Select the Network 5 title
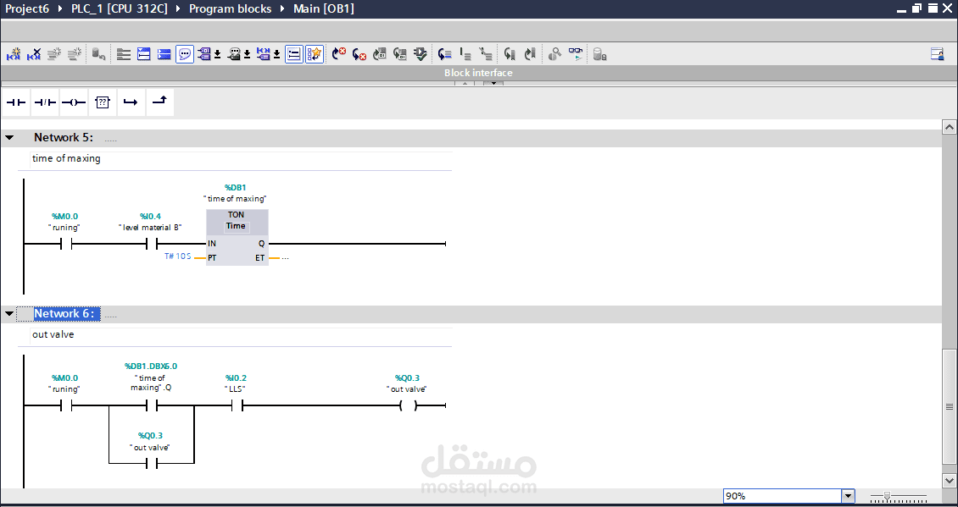 [64, 137]
